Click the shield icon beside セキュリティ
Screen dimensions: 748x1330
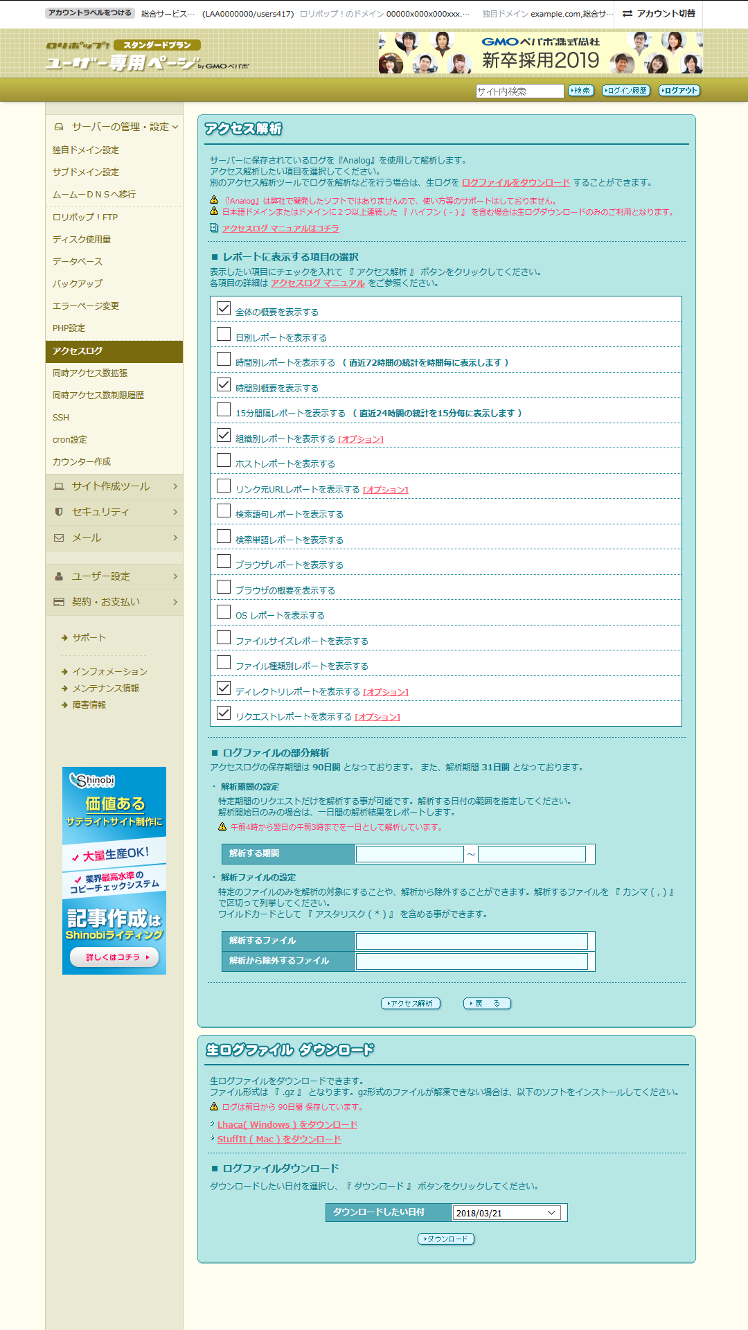pos(59,512)
